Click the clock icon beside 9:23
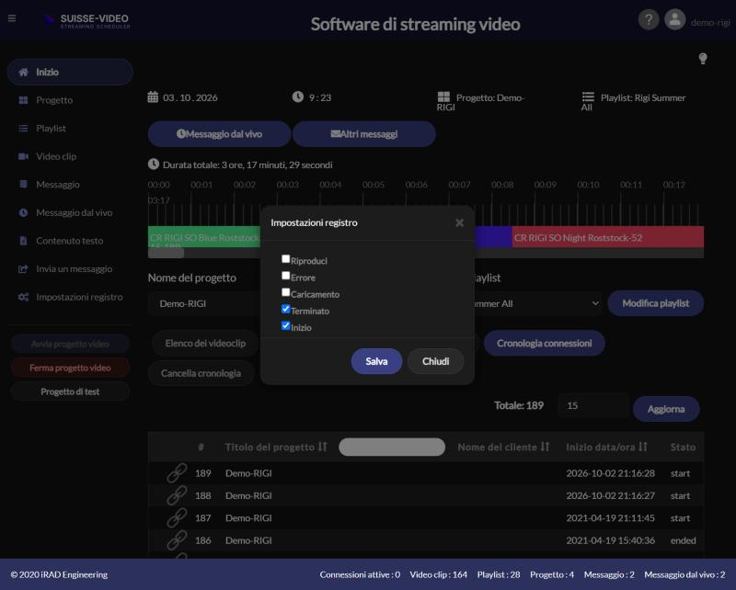This screenshot has height=590, width=736. [x=298, y=96]
